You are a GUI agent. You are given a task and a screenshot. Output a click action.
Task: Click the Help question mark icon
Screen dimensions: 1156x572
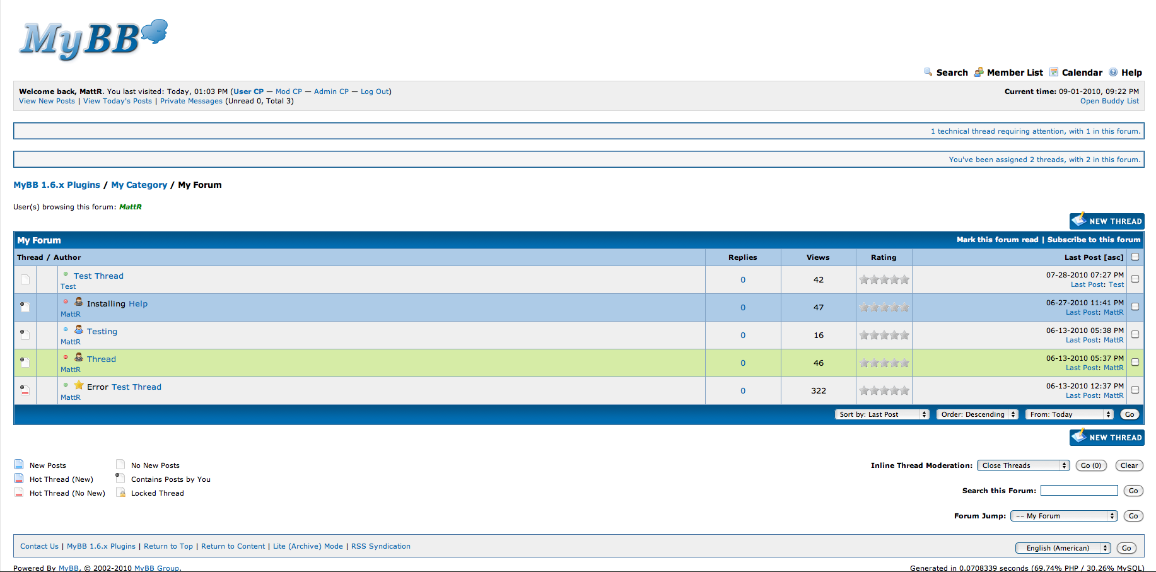[x=1113, y=72]
